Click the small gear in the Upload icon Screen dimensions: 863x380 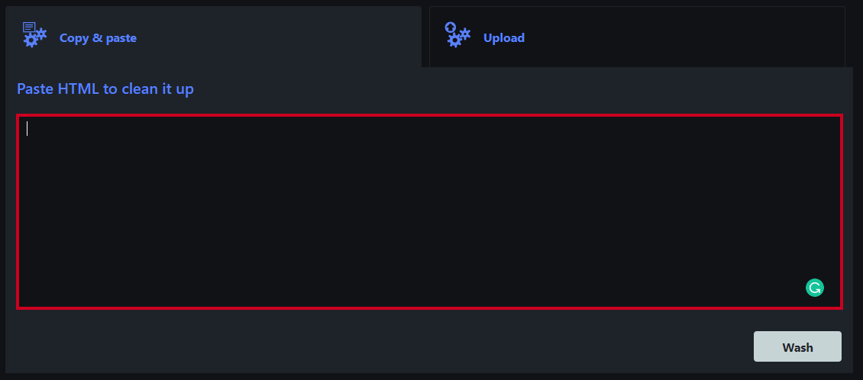tap(465, 34)
